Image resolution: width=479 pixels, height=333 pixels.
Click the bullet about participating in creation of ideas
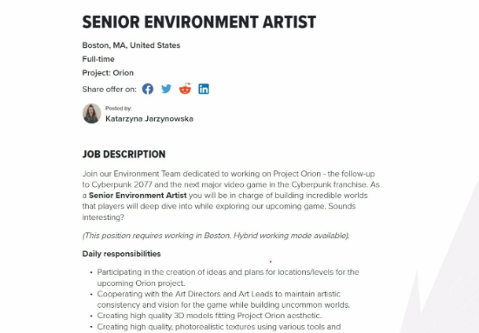point(228,277)
